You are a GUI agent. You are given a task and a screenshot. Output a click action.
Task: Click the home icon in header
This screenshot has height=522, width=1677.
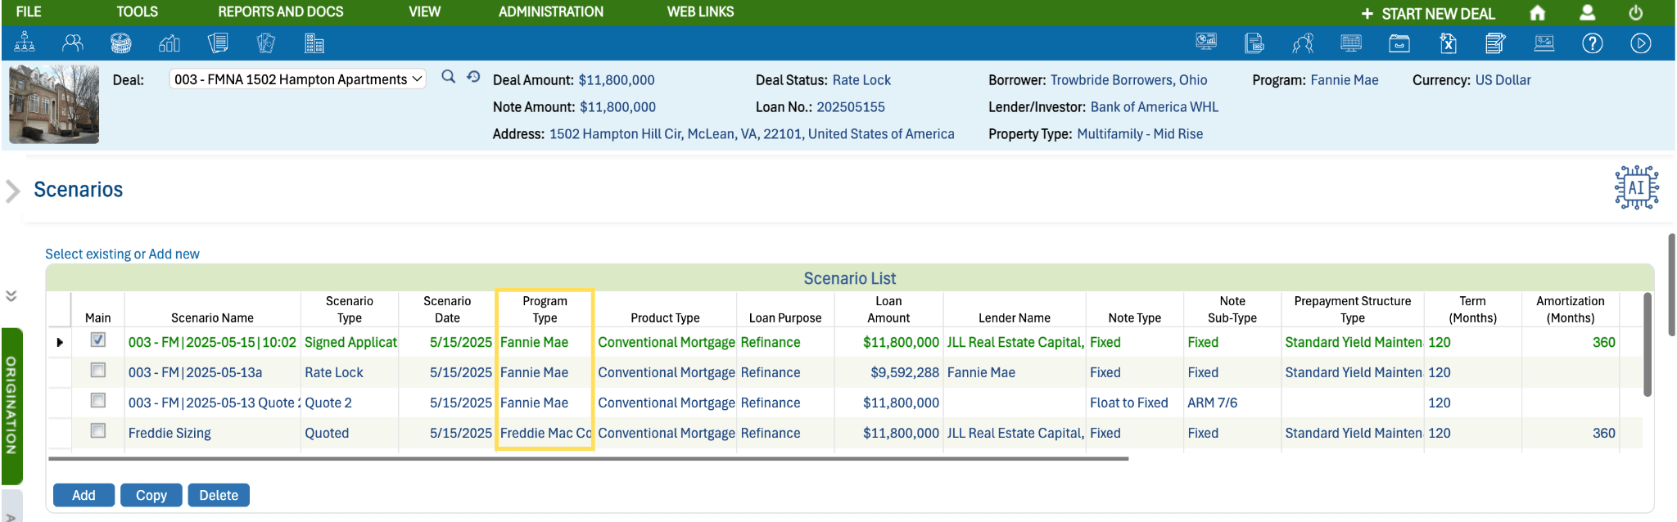coord(1537,13)
